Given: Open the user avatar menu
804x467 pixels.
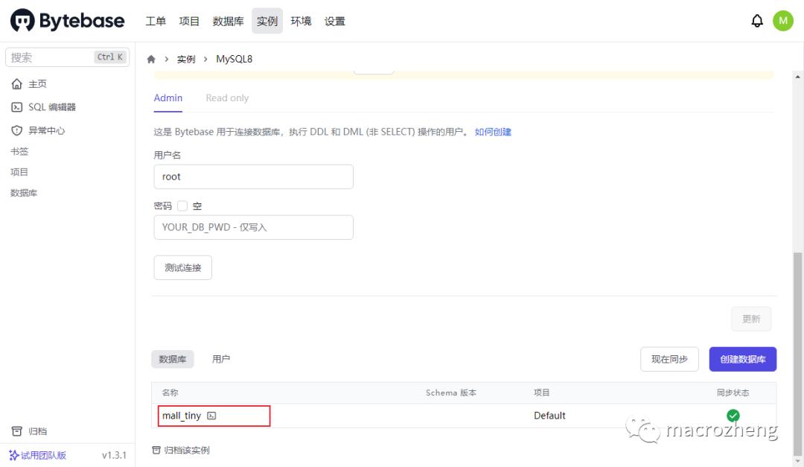Looking at the screenshot, I should 782,21.
